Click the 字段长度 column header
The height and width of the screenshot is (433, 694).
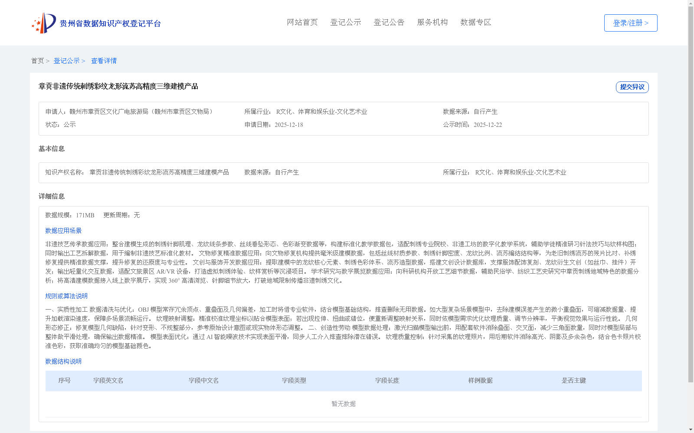click(x=387, y=381)
